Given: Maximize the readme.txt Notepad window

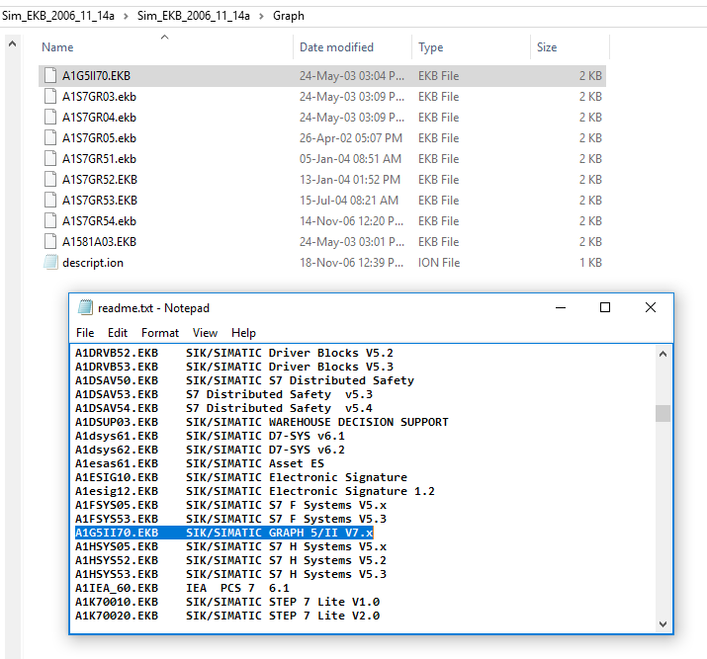Looking at the screenshot, I should pos(605,307).
